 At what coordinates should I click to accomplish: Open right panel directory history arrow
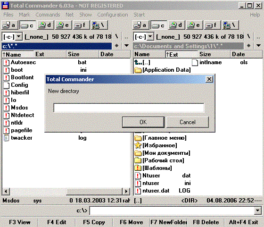[x=258, y=45]
